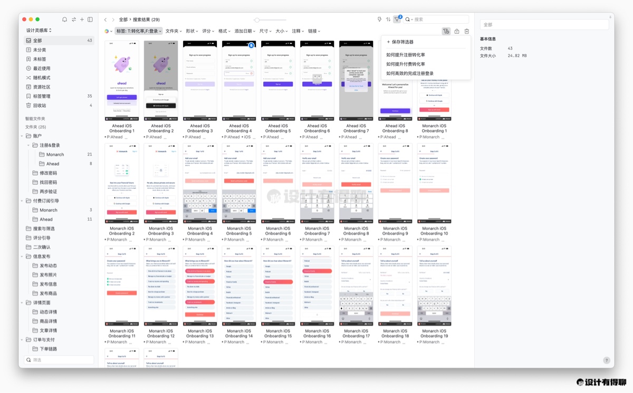
Task: Open the 评分 filter dropdown
Action: tap(208, 31)
